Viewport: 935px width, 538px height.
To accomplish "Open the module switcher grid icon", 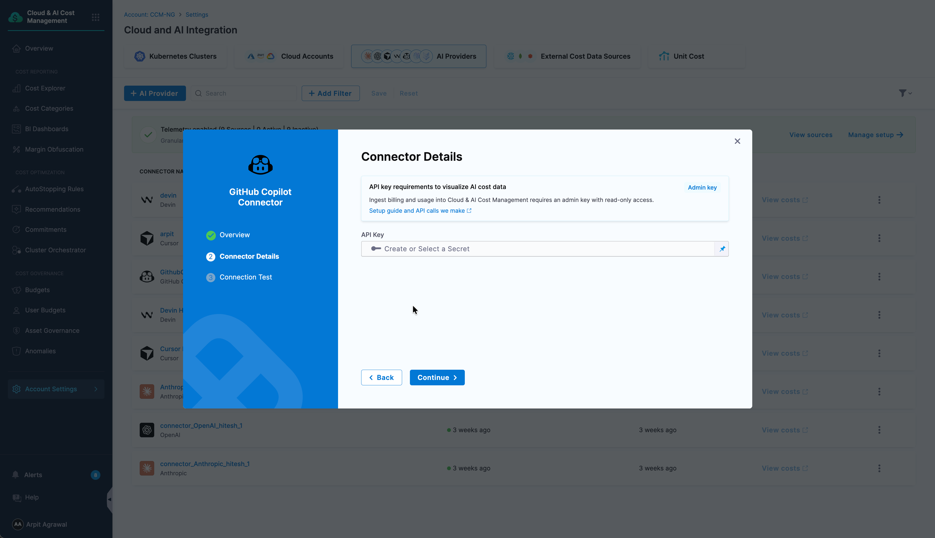I will pyautogui.click(x=95, y=17).
